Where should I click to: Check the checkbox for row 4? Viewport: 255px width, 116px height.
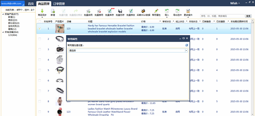coord(40,60)
